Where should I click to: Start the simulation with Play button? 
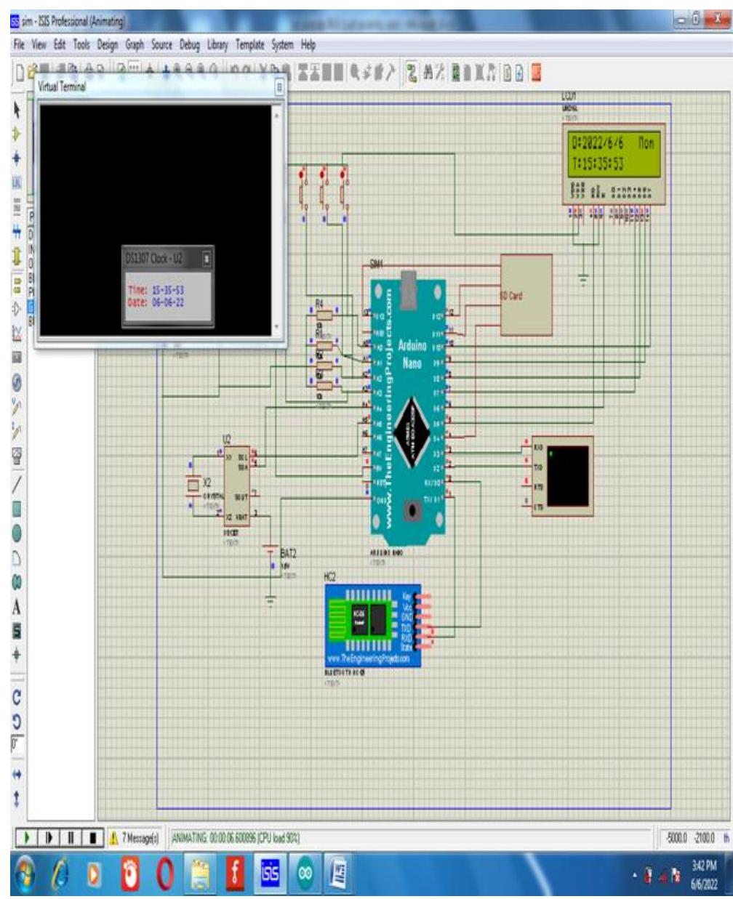click(x=28, y=838)
